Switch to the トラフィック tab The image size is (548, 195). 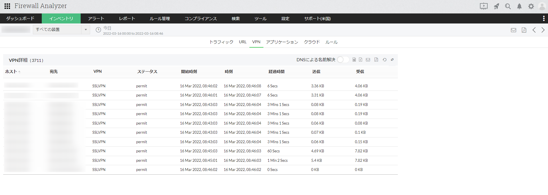tap(221, 42)
